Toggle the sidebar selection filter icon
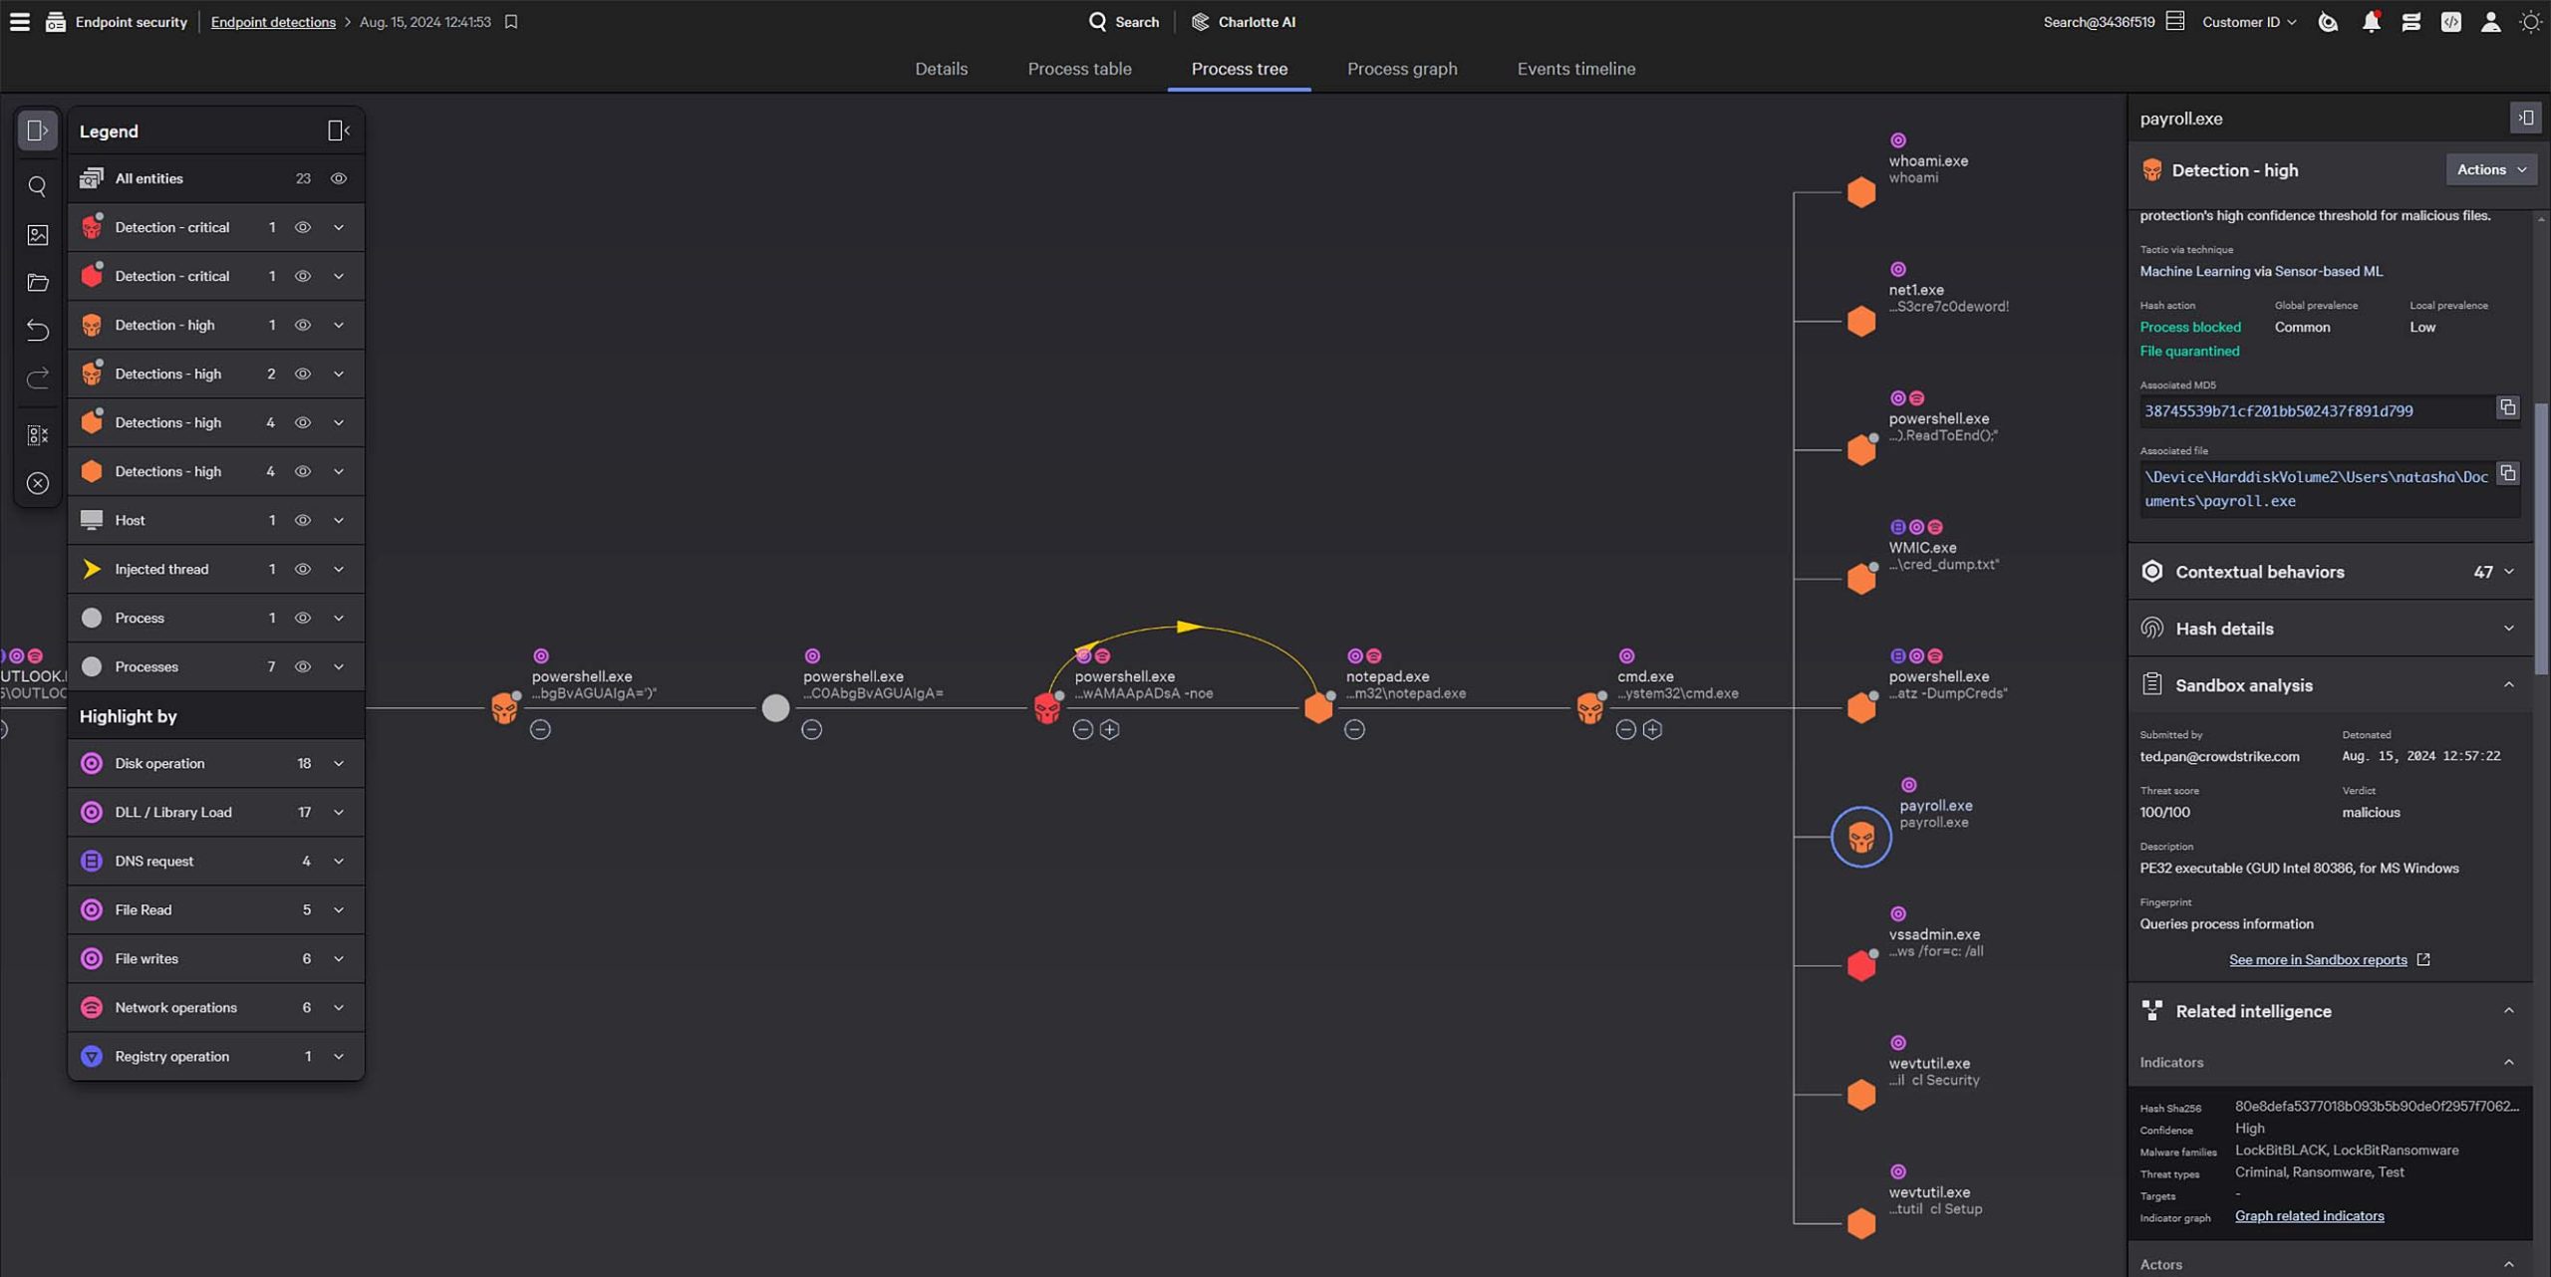Image resolution: width=2551 pixels, height=1277 pixels. point(38,435)
